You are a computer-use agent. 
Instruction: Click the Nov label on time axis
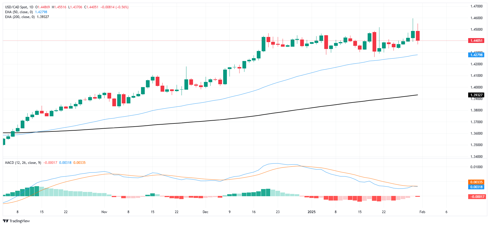click(x=104, y=212)
